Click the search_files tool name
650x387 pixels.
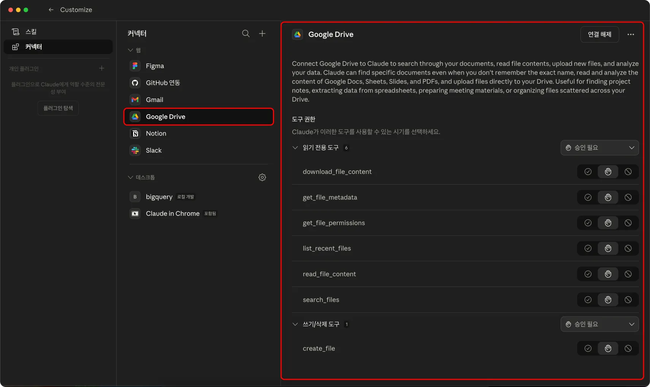321,299
